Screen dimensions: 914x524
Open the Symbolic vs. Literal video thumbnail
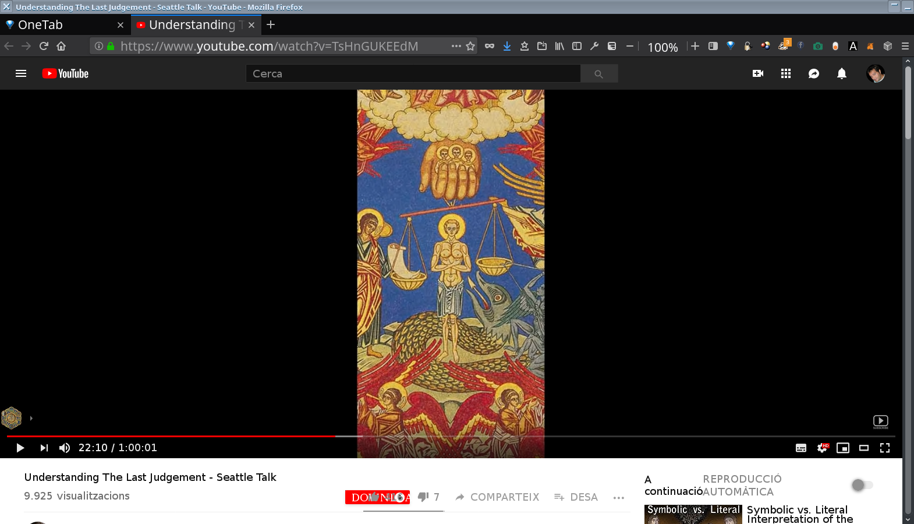(693, 514)
